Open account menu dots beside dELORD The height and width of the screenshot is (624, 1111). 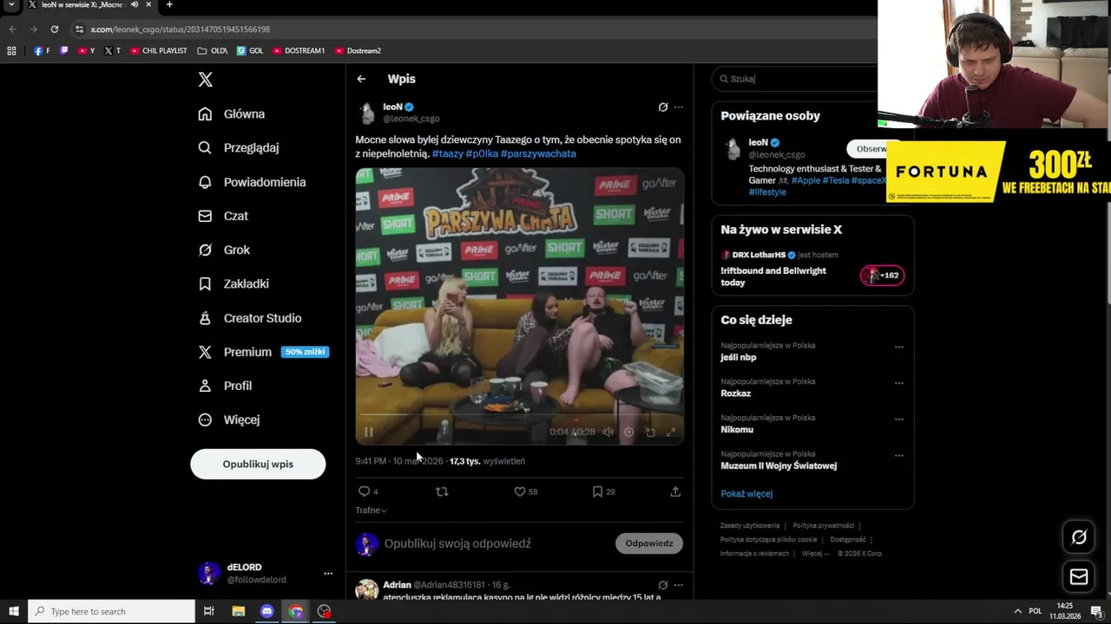click(328, 574)
